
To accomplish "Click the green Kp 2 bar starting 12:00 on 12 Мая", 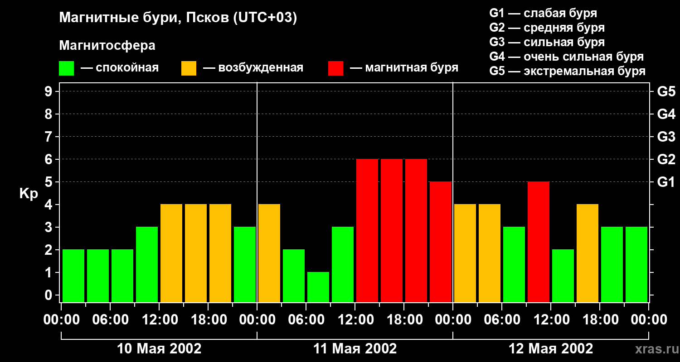I will (x=563, y=276).
